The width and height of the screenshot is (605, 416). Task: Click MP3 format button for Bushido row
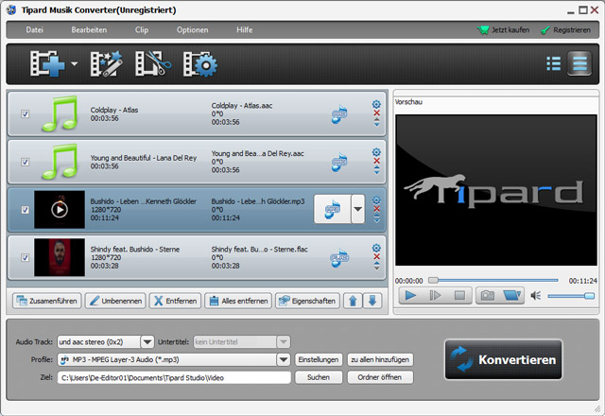332,209
